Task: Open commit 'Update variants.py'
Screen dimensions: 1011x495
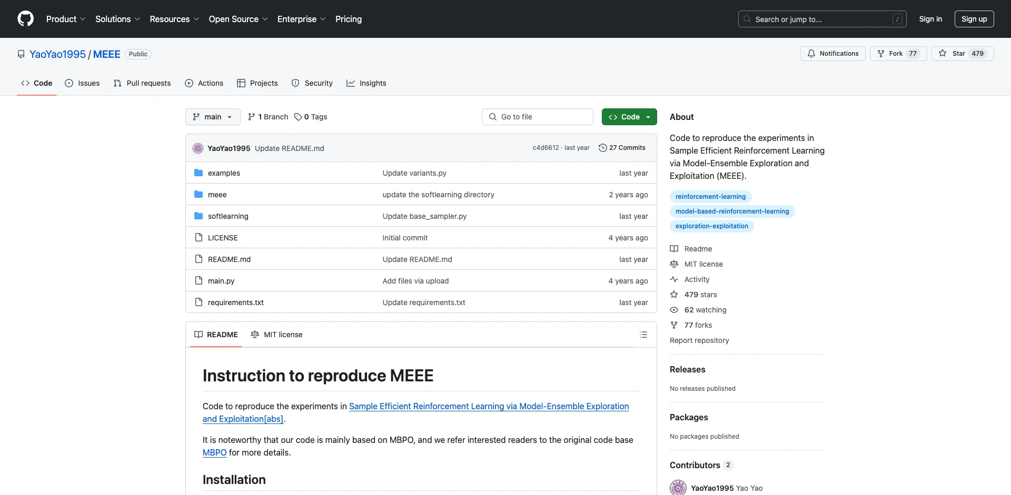Action: coord(414,173)
